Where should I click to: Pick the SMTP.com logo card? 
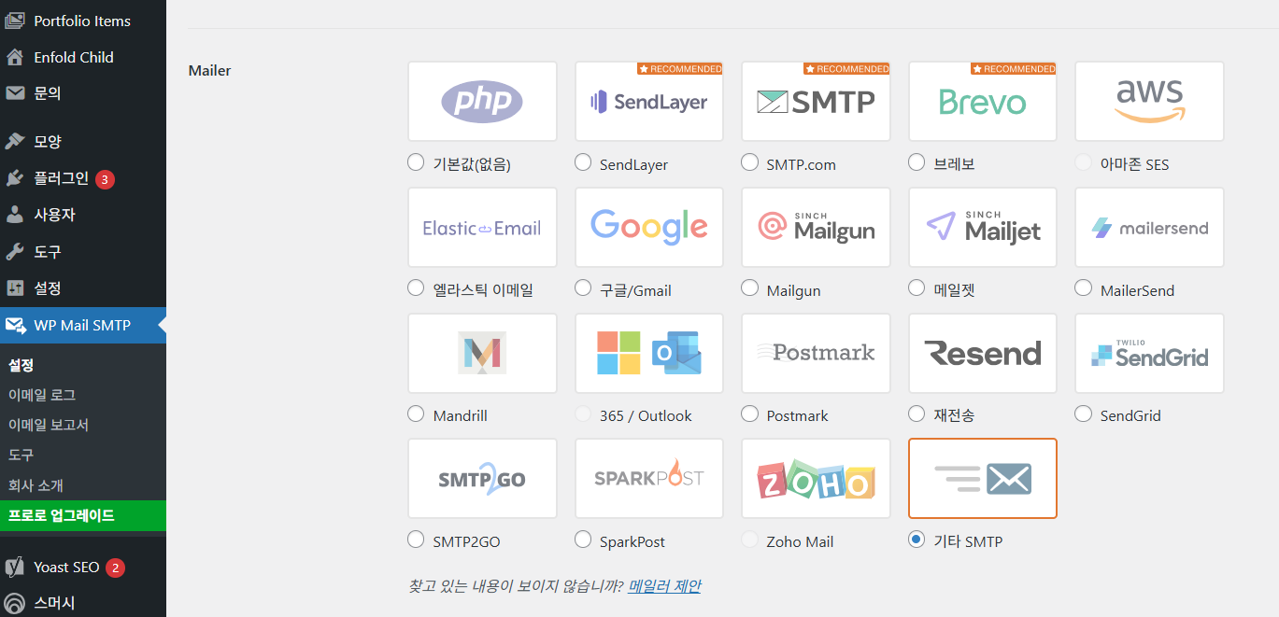click(816, 102)
